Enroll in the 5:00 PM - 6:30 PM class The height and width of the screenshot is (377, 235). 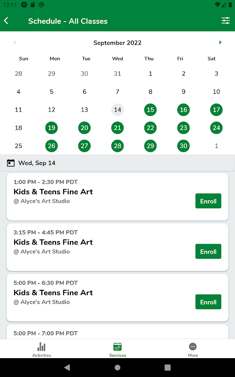coord(208,302)
